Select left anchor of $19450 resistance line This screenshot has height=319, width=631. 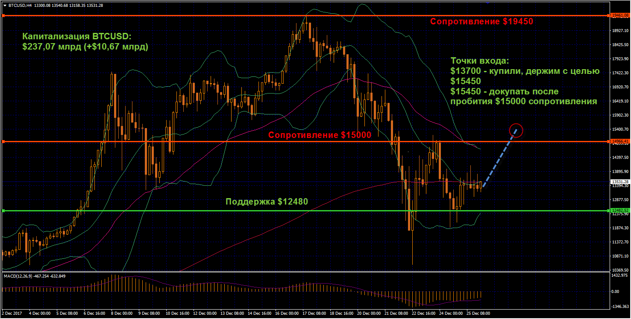click(x=3, y=16)
